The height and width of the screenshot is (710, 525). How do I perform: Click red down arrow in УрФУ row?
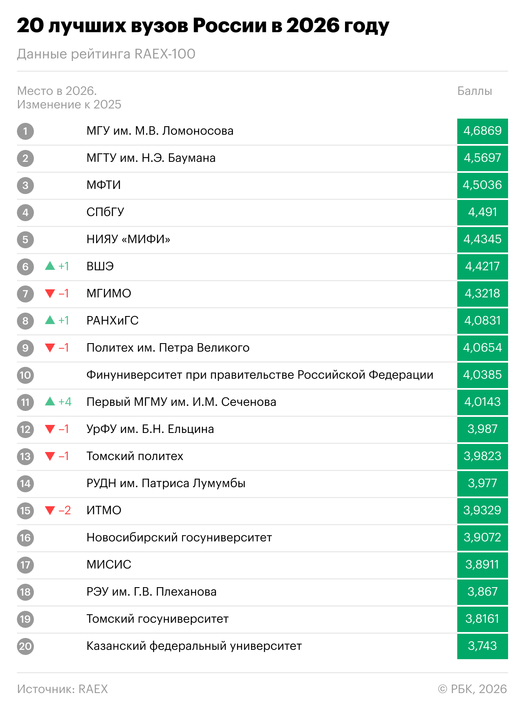(x=50, y=429)
